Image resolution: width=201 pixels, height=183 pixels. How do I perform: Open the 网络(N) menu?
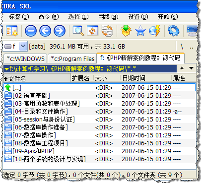point(108,17)
